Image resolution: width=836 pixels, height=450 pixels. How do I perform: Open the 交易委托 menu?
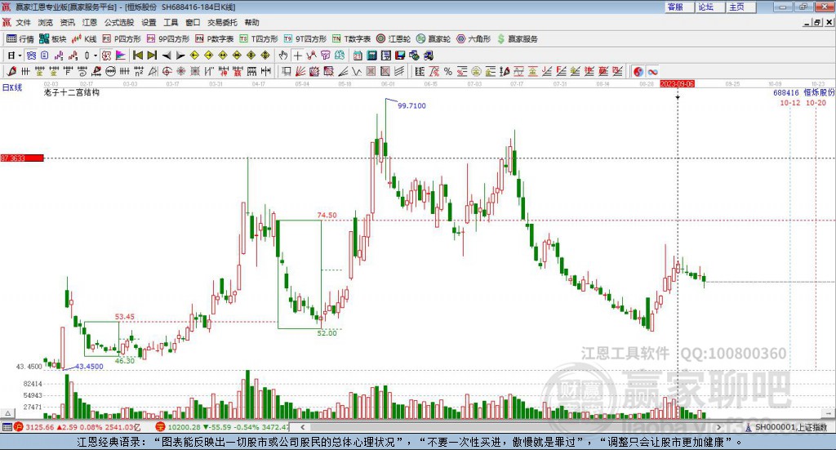(222, 22)
